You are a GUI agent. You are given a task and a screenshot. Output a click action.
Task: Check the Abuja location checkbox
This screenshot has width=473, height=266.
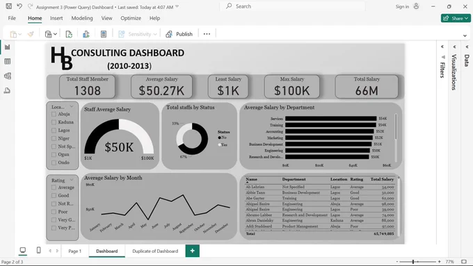(x=54, y=114)
